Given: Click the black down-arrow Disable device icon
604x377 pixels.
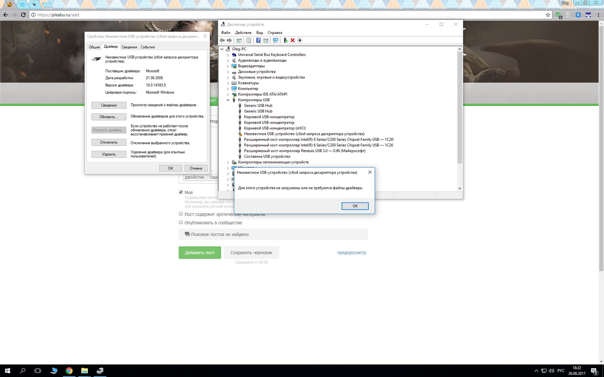Looking at the screenshot, I should point(300,40).
